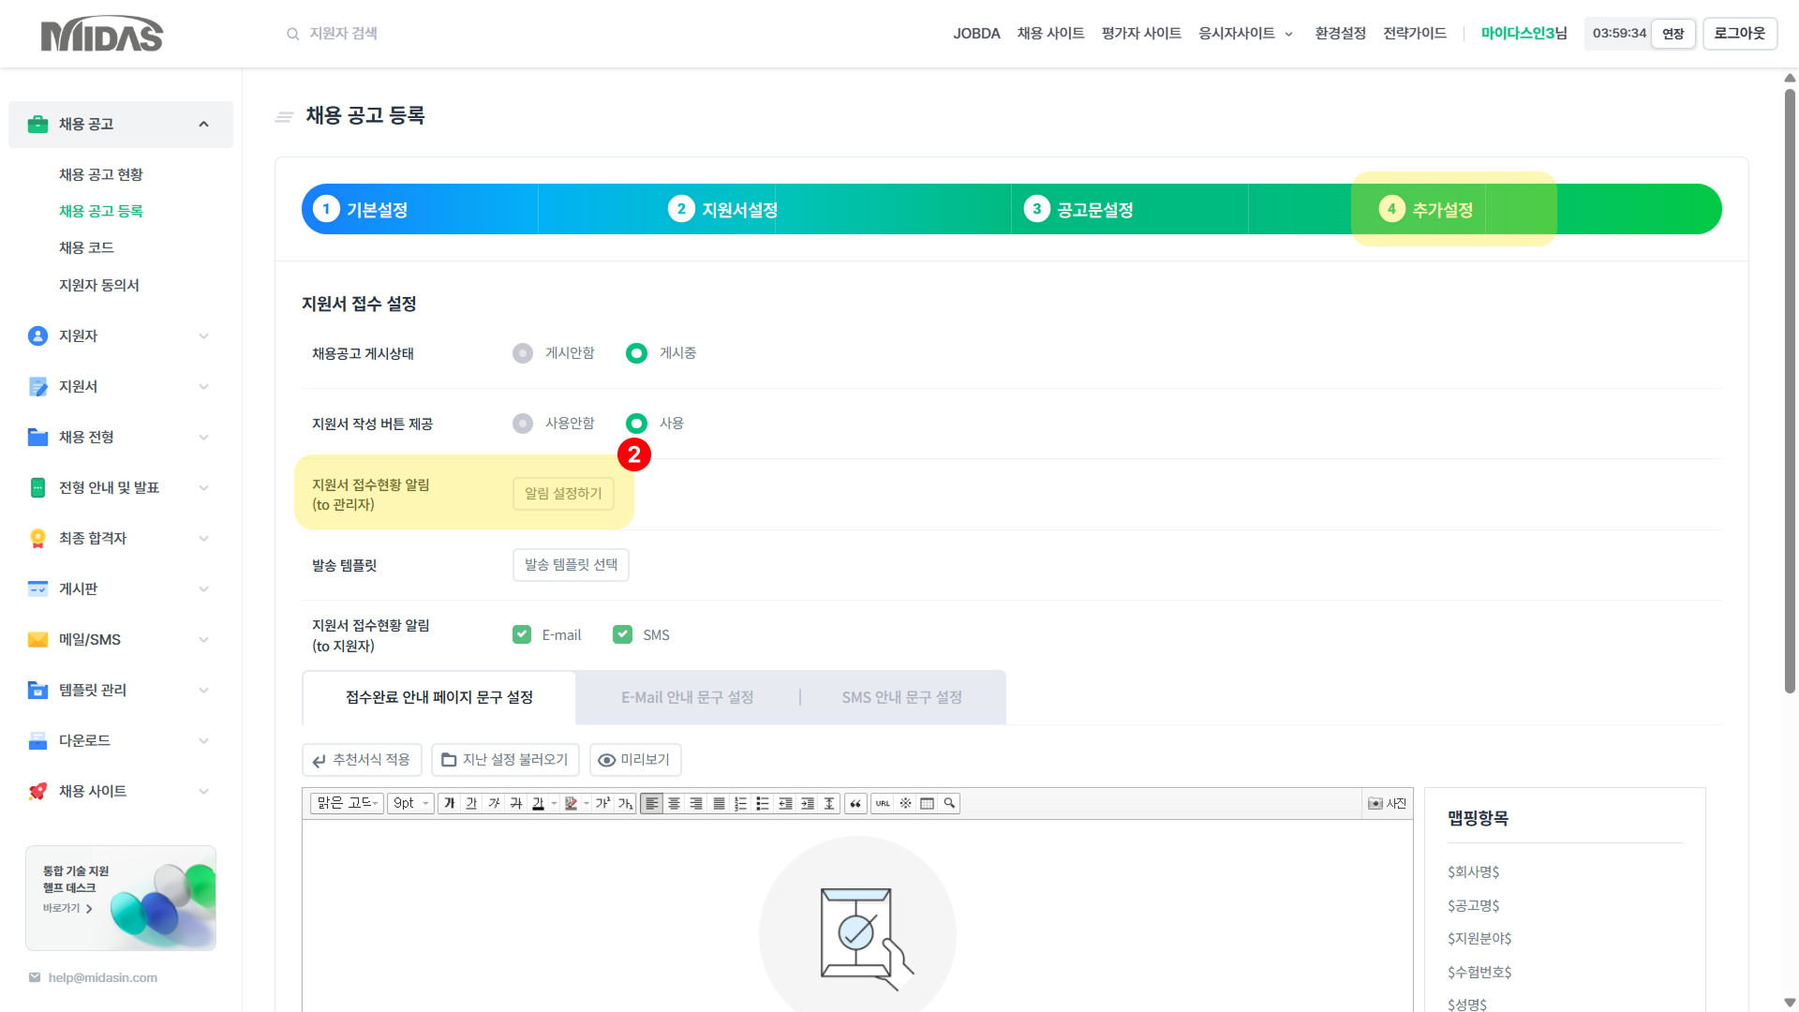Click the bold text formatting icon
The width and height of the screenshot is (1799, 1012).
pyautogui.click(x=450, y=803)
